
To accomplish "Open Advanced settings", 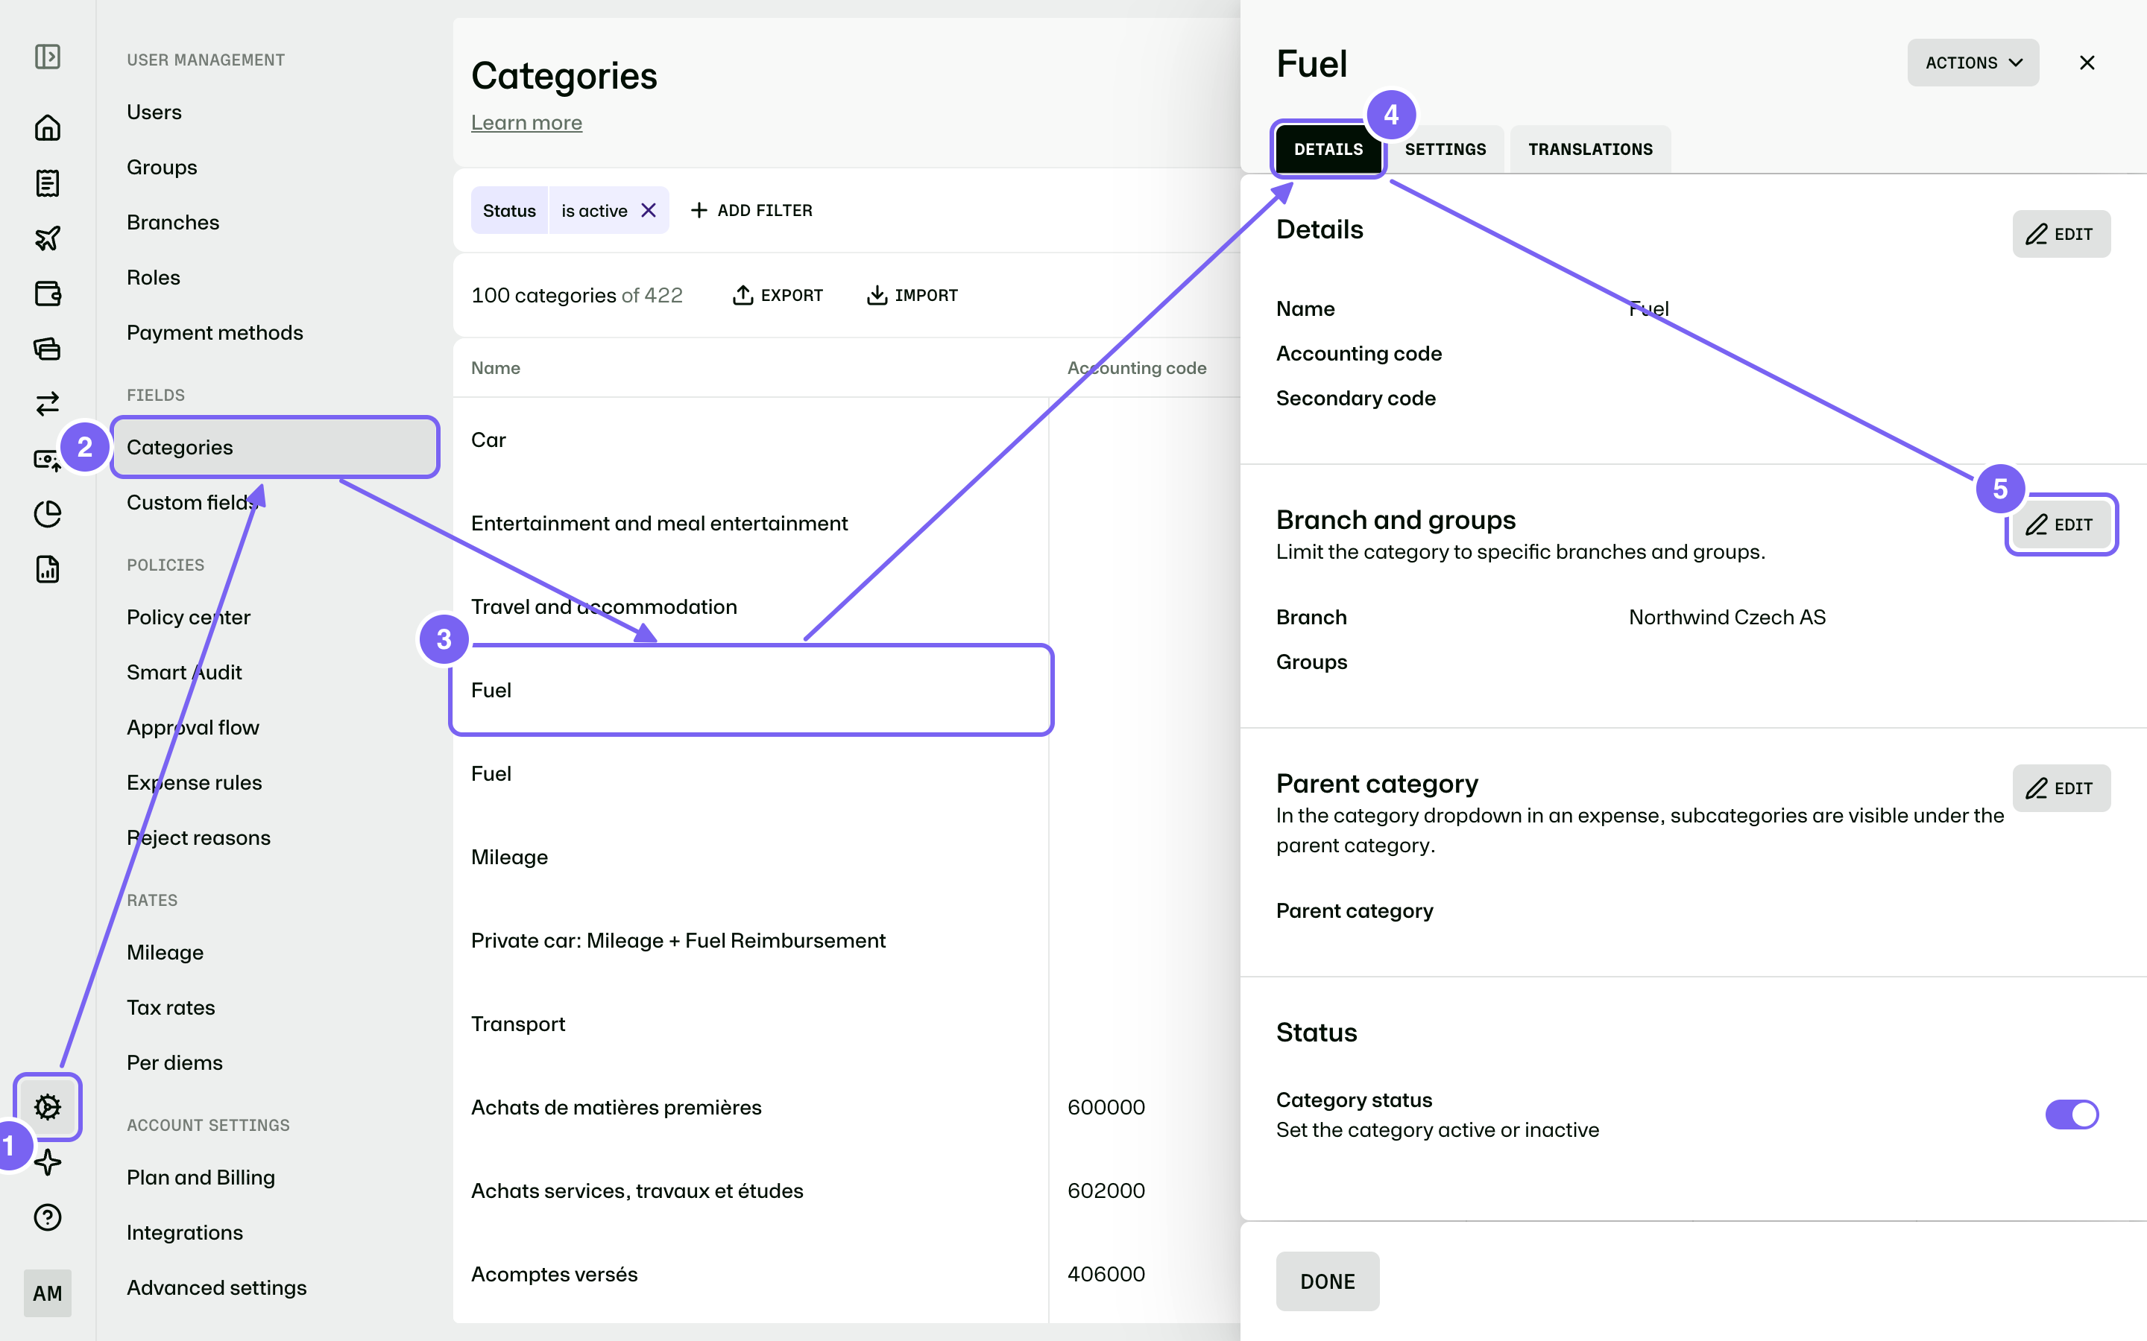I will click(216, 1287).
